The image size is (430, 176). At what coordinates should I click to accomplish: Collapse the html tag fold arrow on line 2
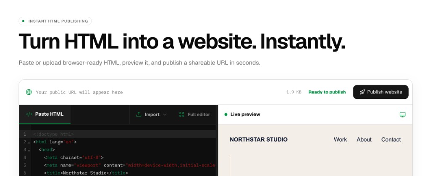pyautogui.click(x=29, y=142)
